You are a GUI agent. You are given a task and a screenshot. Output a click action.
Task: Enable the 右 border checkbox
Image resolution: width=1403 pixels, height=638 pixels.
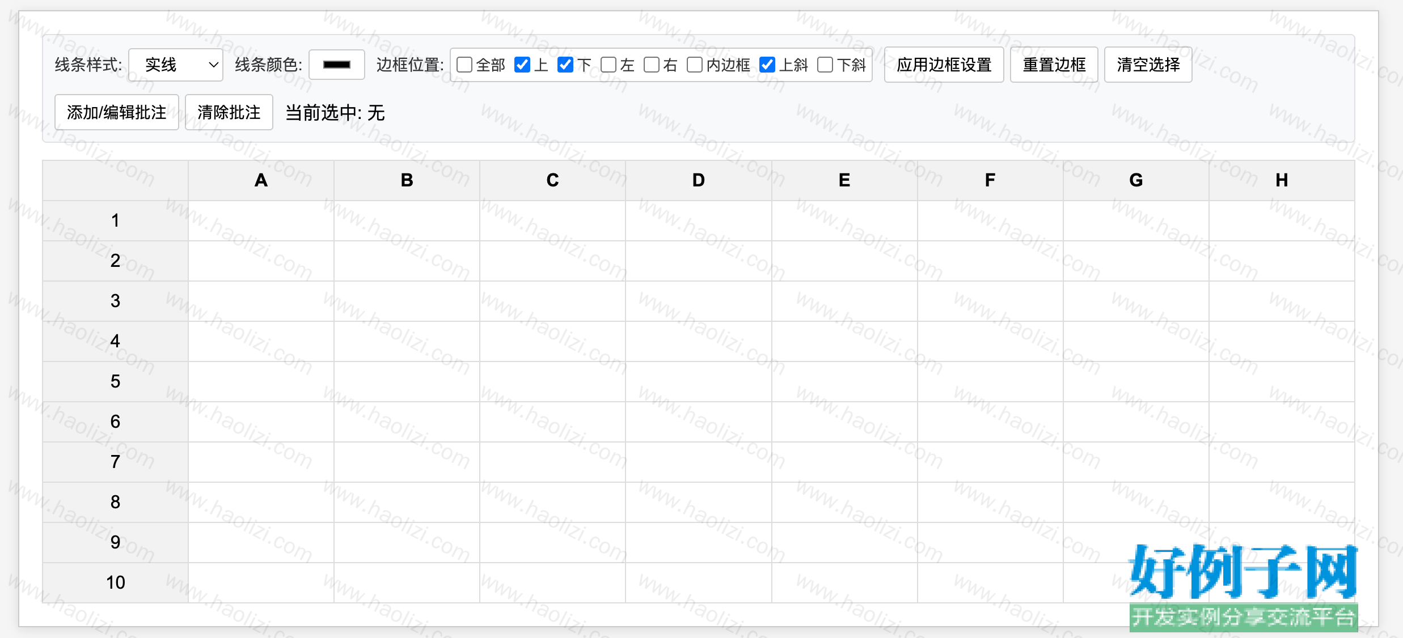tap(652, 65)
